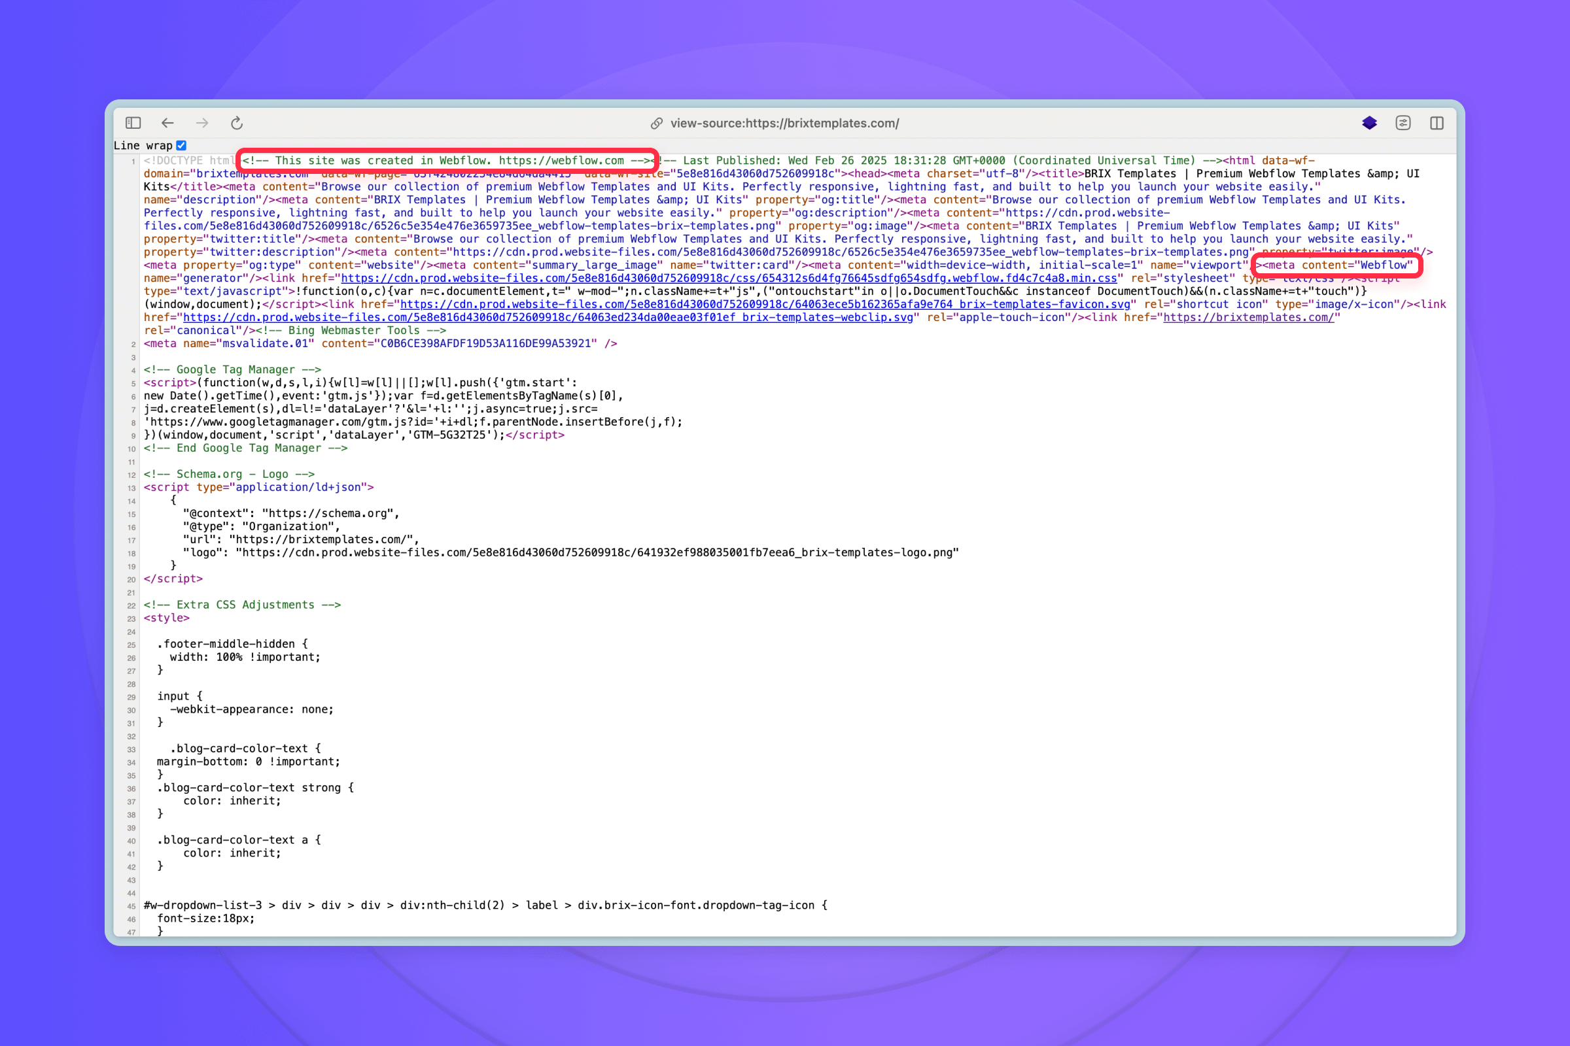The width and height of the screenshot is (1570, 1046).
Task: Click the '-webkit-appearance: none;' rule
Action: coord(252,710)
